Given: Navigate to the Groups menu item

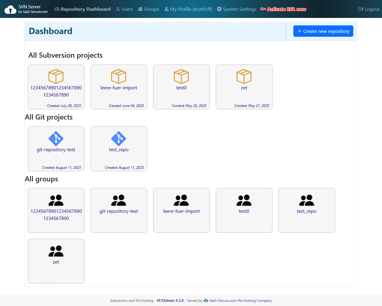Looking at the screenshot, I should [x=149, y=9].
